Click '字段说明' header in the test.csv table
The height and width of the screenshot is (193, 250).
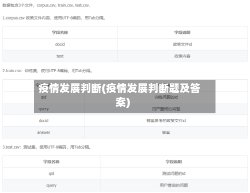click(173, 162)
